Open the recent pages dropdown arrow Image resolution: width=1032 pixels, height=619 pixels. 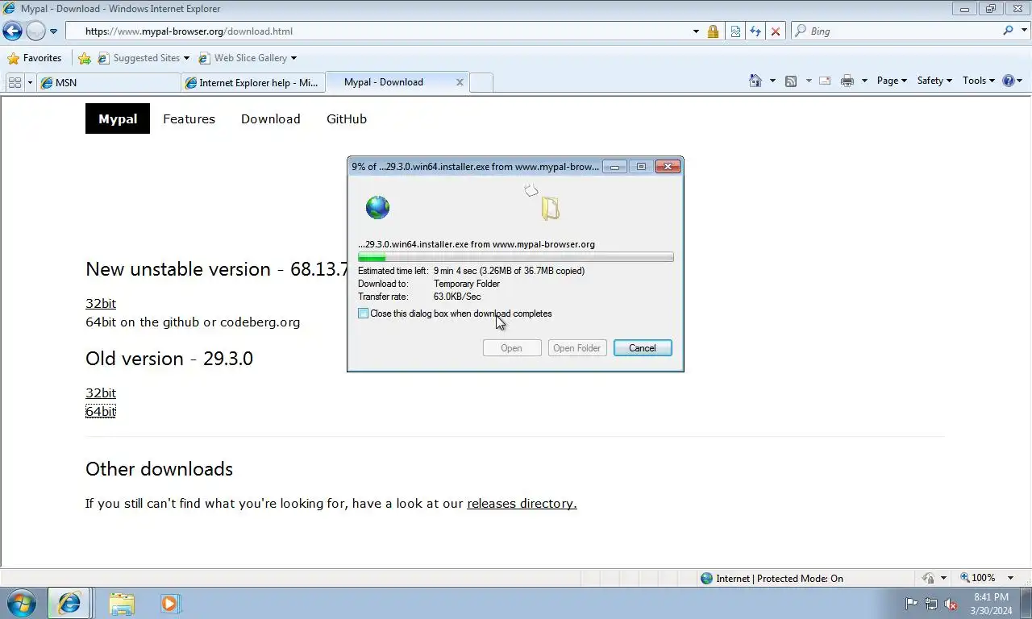coord(53,31)
